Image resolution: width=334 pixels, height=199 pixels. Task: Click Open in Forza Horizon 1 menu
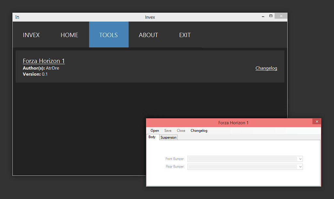tap(155, 131)
